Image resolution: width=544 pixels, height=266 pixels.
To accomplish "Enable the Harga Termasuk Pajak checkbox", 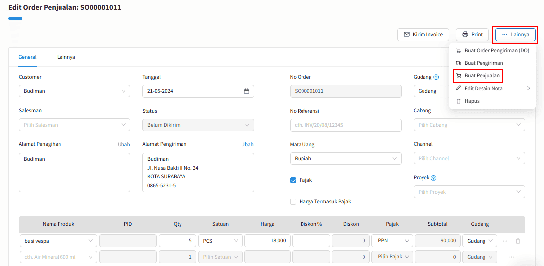I will 293,202.
